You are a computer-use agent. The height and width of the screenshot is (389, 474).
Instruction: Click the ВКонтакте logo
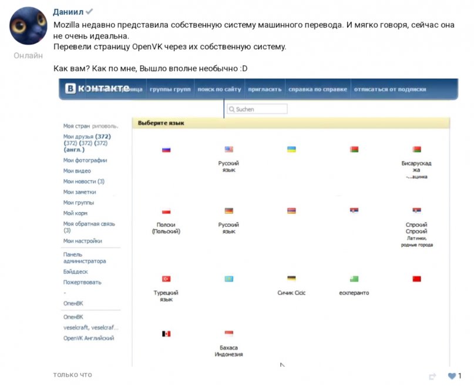click(98, 88)
